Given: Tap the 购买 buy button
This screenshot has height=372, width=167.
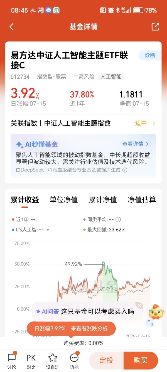Looking at the screenshot, I should pyautogui.click(x=141, y=361).
